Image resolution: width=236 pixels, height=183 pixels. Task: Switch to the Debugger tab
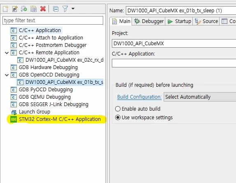pyautogui.click(x=149, y=21)
